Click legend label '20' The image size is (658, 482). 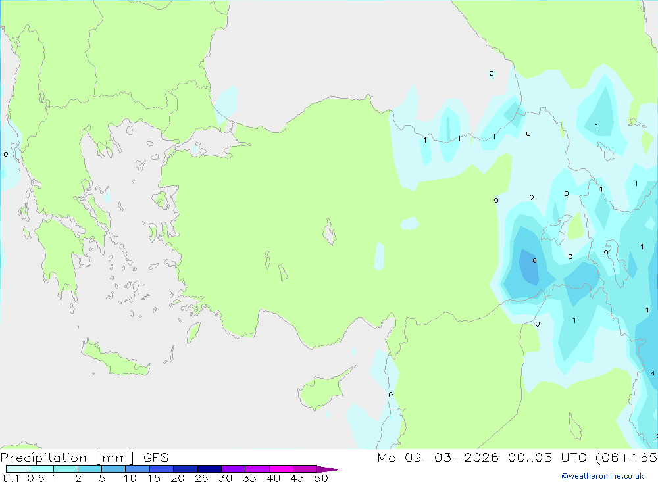(x=178, y=478)
